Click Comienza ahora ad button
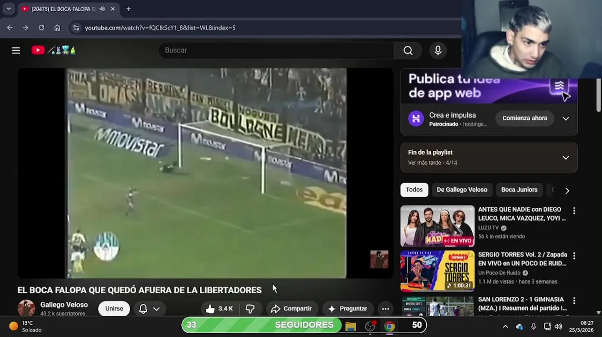602x337 pixels. pos(525,118)
